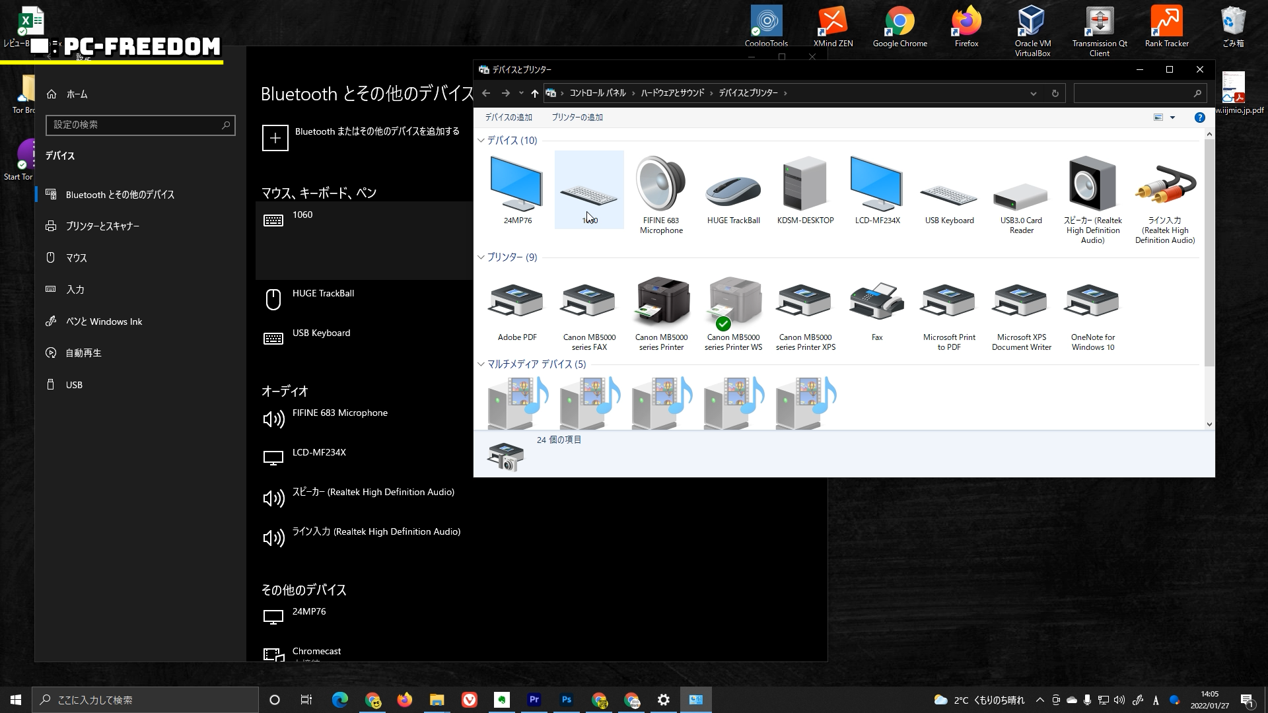Open the view options dropdown arrow
Image resolution: width=1268 pixels, height=713 pixels.
tap(1172, 118)
